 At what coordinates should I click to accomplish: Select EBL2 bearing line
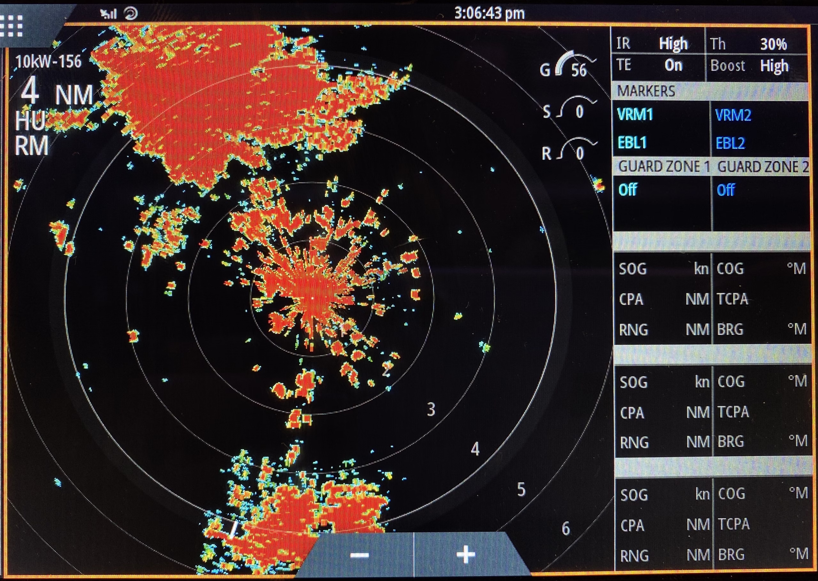tap(730, 143)
